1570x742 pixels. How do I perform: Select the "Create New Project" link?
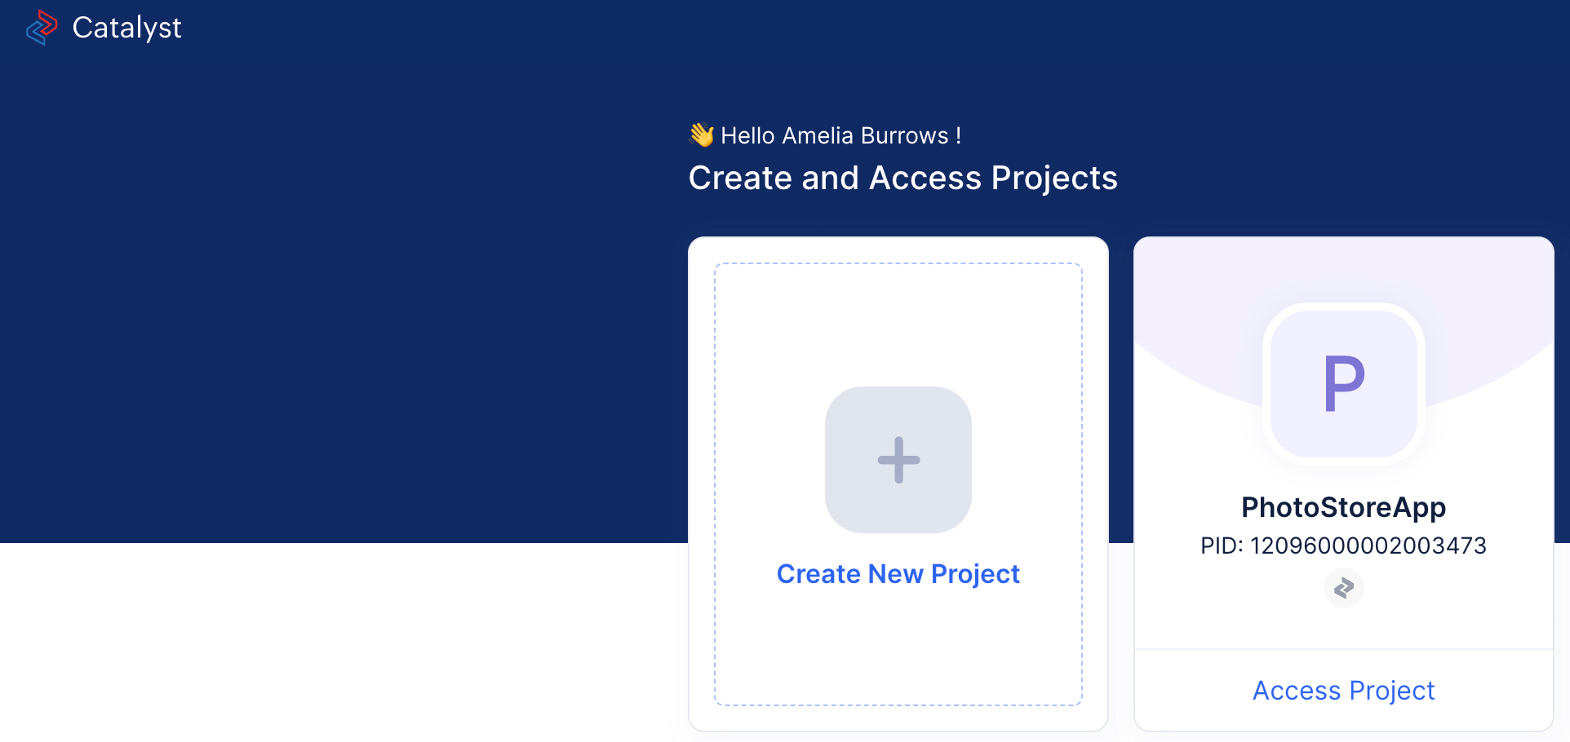tap(898, 574)
